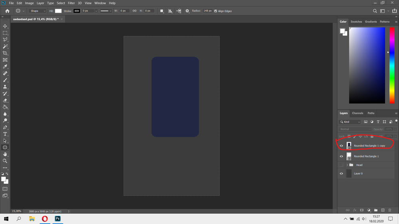Expand the Head group
This screenshot has width=399, height=224.
point(347,165)
